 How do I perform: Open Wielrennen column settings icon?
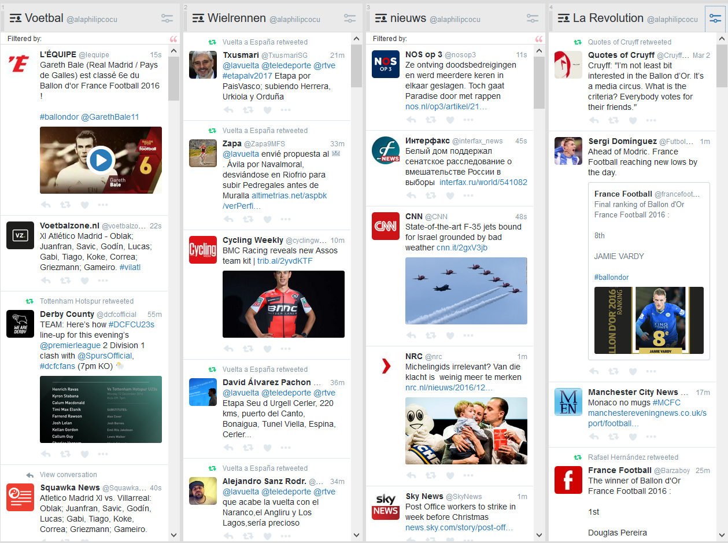coord(350,19)
